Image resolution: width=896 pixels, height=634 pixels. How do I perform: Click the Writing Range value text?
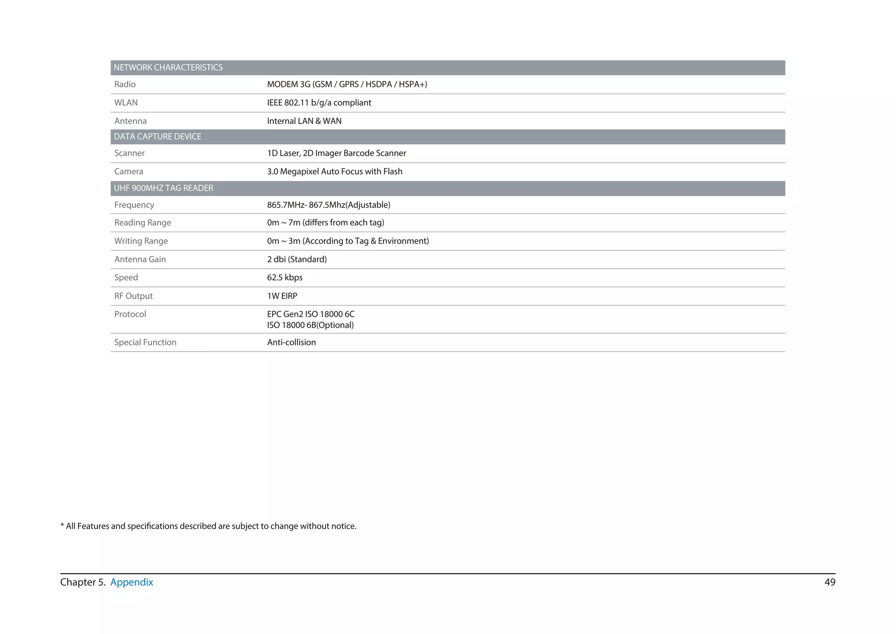tap(347, 241)
